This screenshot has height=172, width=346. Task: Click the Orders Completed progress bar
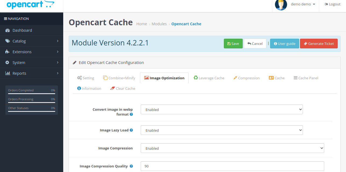[31, 93]
